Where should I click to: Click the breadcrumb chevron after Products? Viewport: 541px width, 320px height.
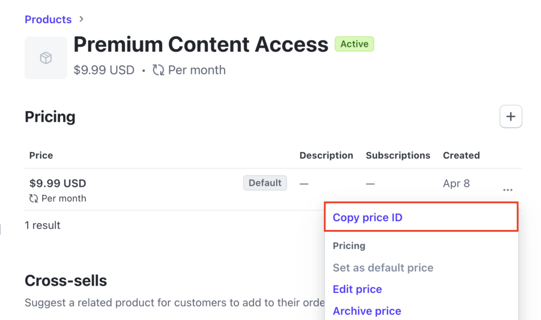80,19
